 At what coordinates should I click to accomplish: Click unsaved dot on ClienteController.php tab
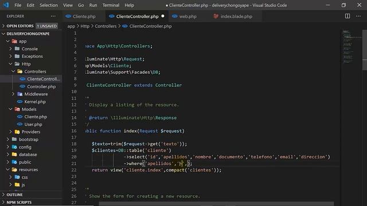coord(163,16)
